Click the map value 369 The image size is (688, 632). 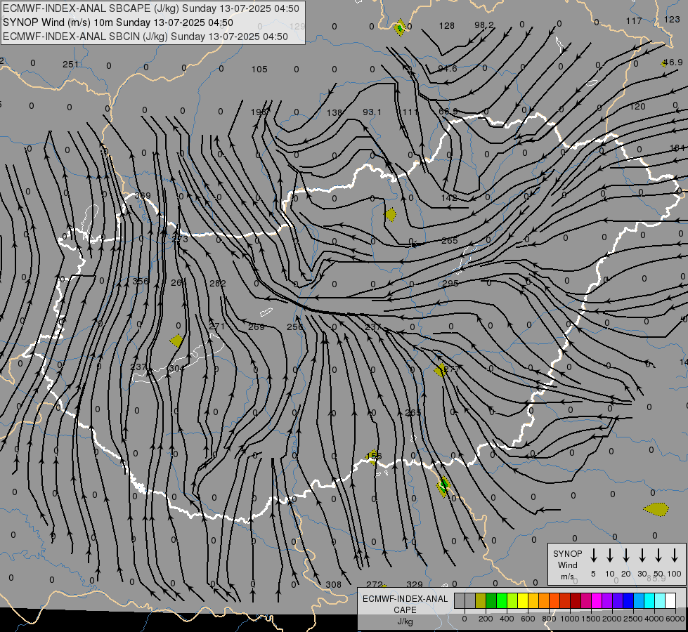point(143,196)
